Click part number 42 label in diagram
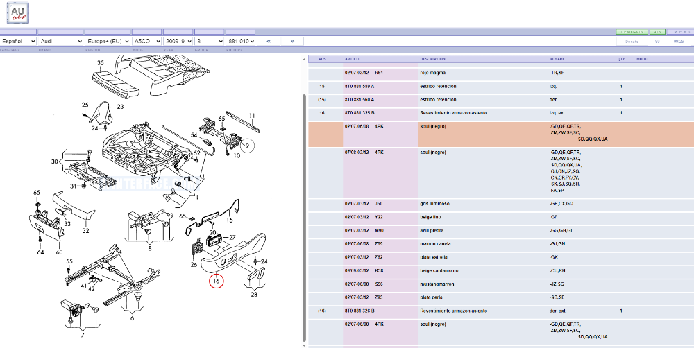Viewport: 694px width, 348px height. 91,289
